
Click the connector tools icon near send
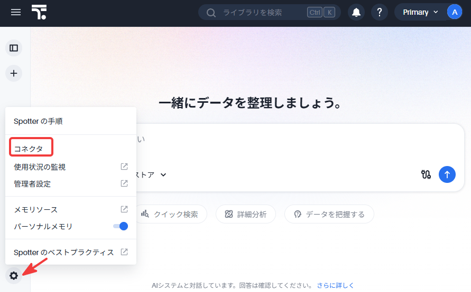click(x=426, y=174)
